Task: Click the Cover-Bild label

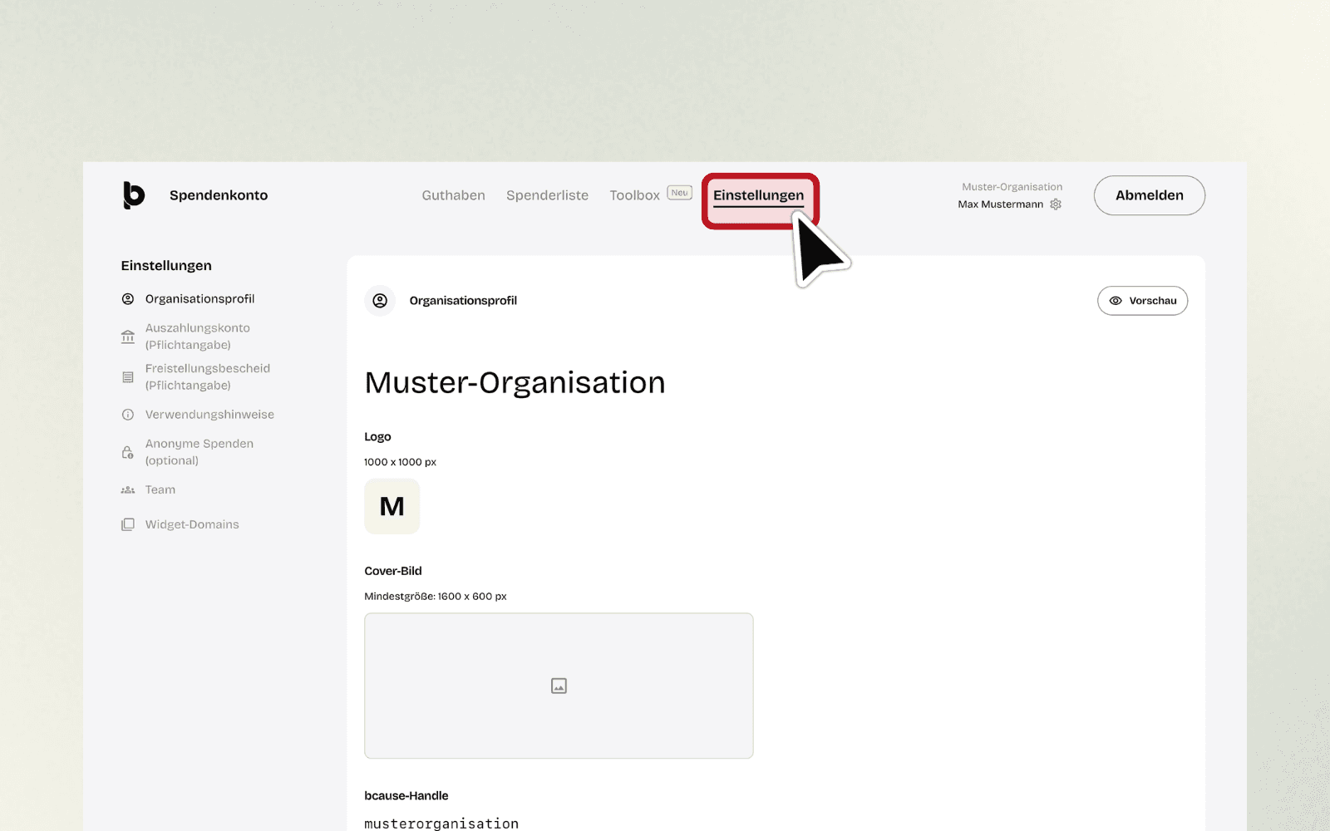Action: [x=393, y=571]
